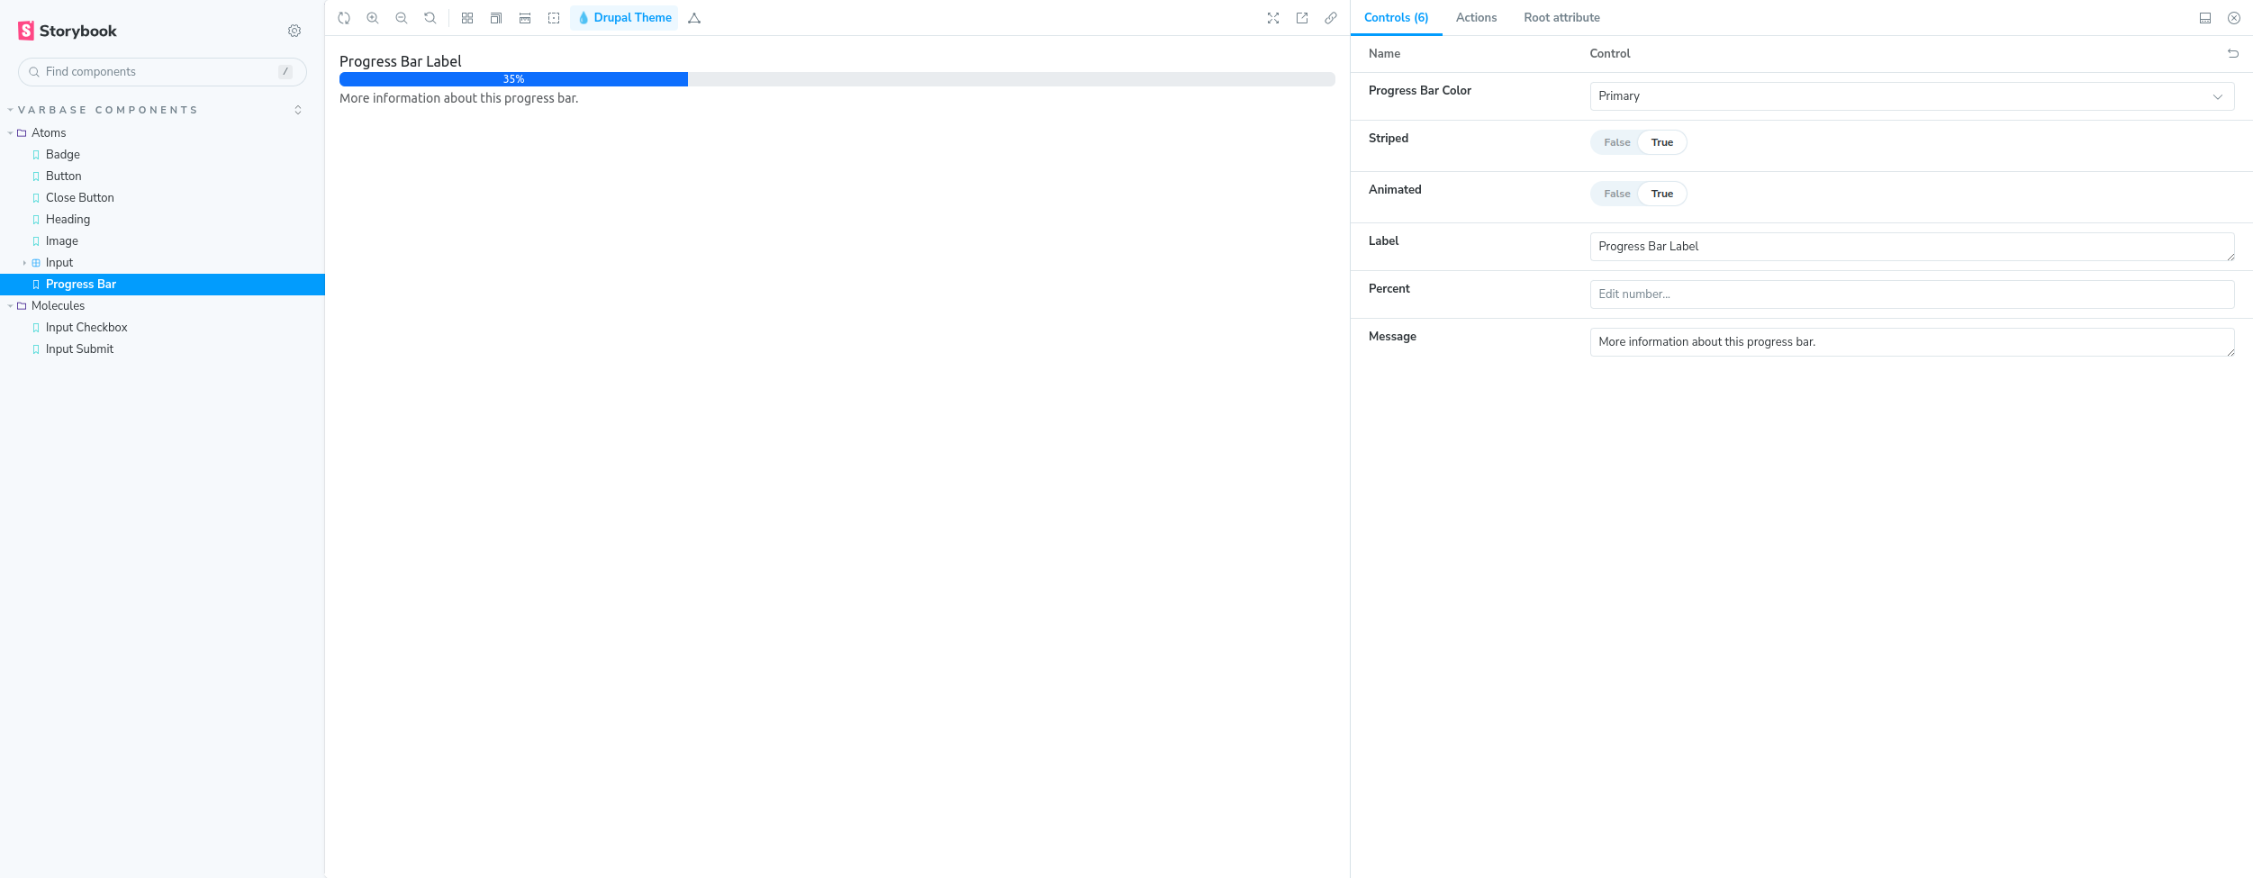Switch to the Actions tab
The image size is (2253, 878).
1476,17
